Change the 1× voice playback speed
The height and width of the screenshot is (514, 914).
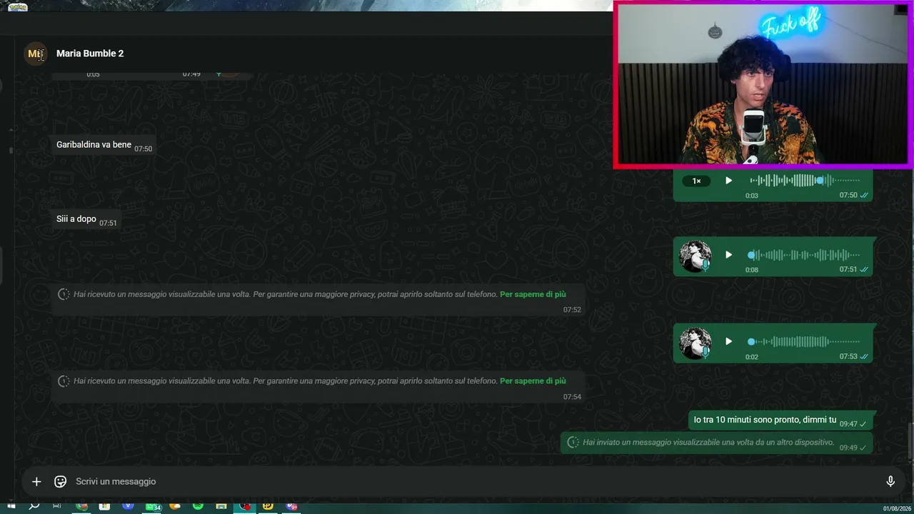[696, 181]
